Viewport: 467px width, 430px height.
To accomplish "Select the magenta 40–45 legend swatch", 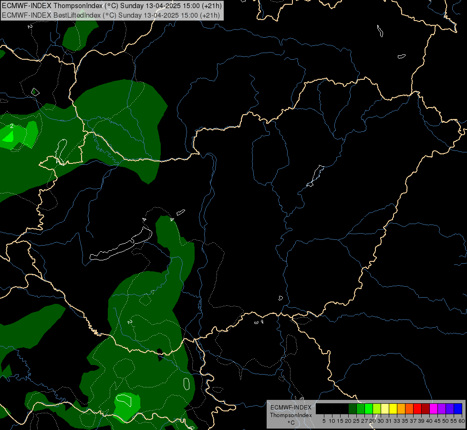I will 433,408.
